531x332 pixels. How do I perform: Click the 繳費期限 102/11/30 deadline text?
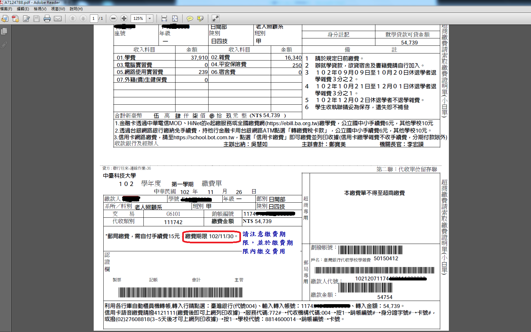point(211,236)
